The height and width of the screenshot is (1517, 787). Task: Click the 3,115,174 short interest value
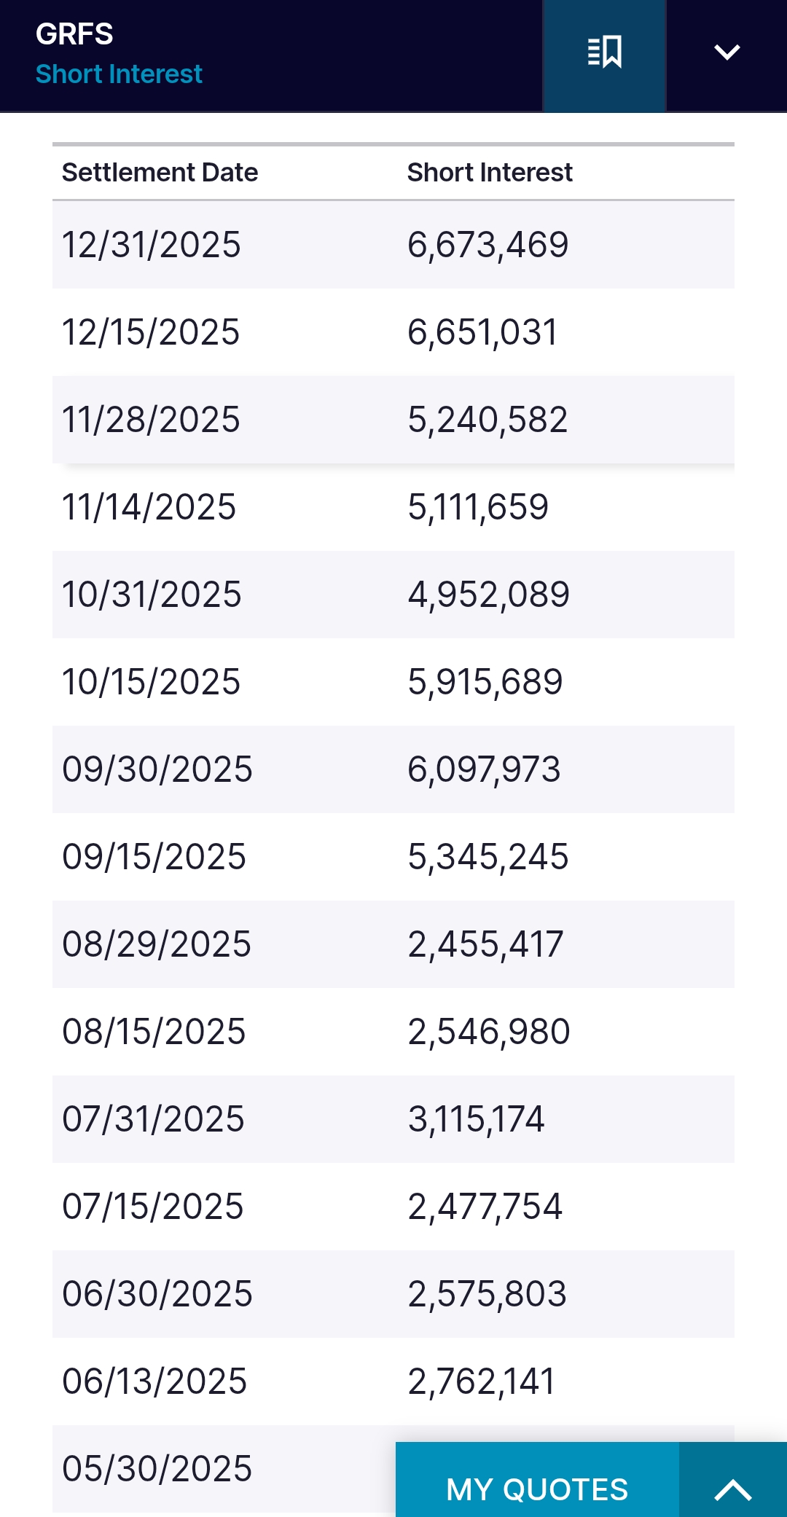pos(476,1119)
